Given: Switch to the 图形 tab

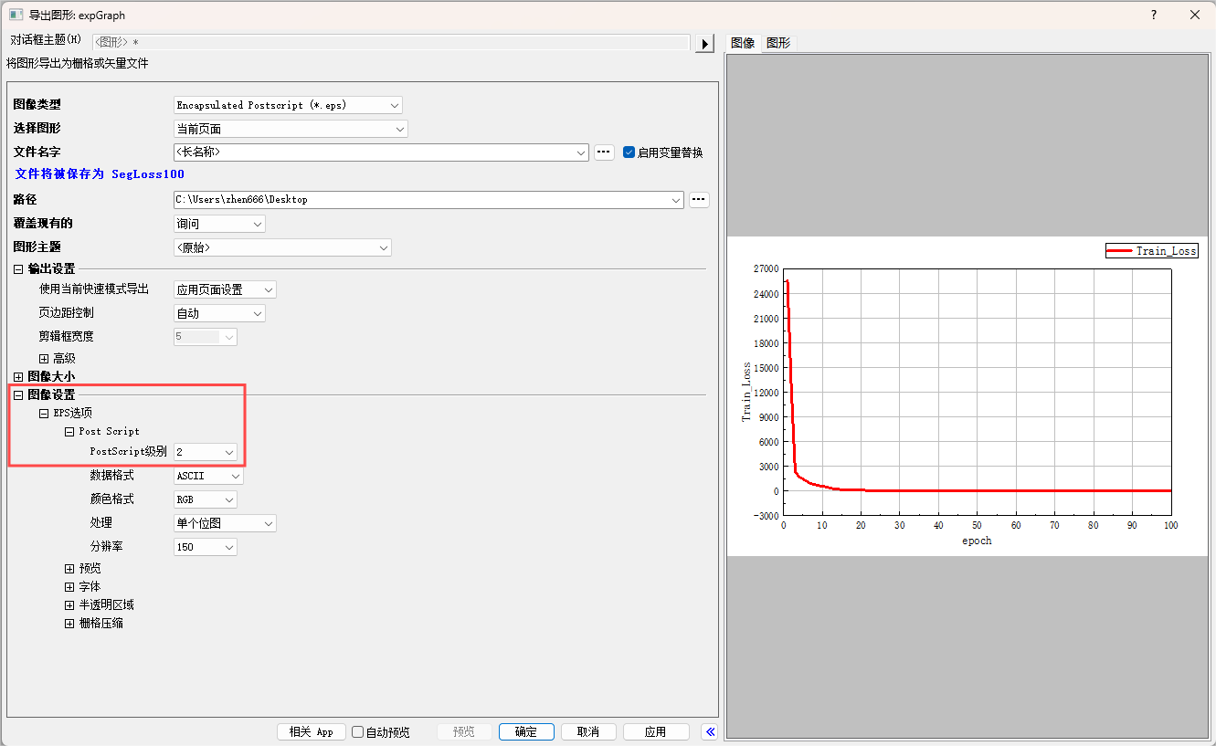Looking at the screenshot, I should (778, 43).
